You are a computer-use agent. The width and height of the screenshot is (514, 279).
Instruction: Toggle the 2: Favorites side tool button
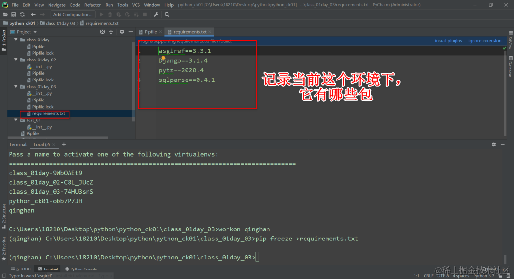pos(4,248)
